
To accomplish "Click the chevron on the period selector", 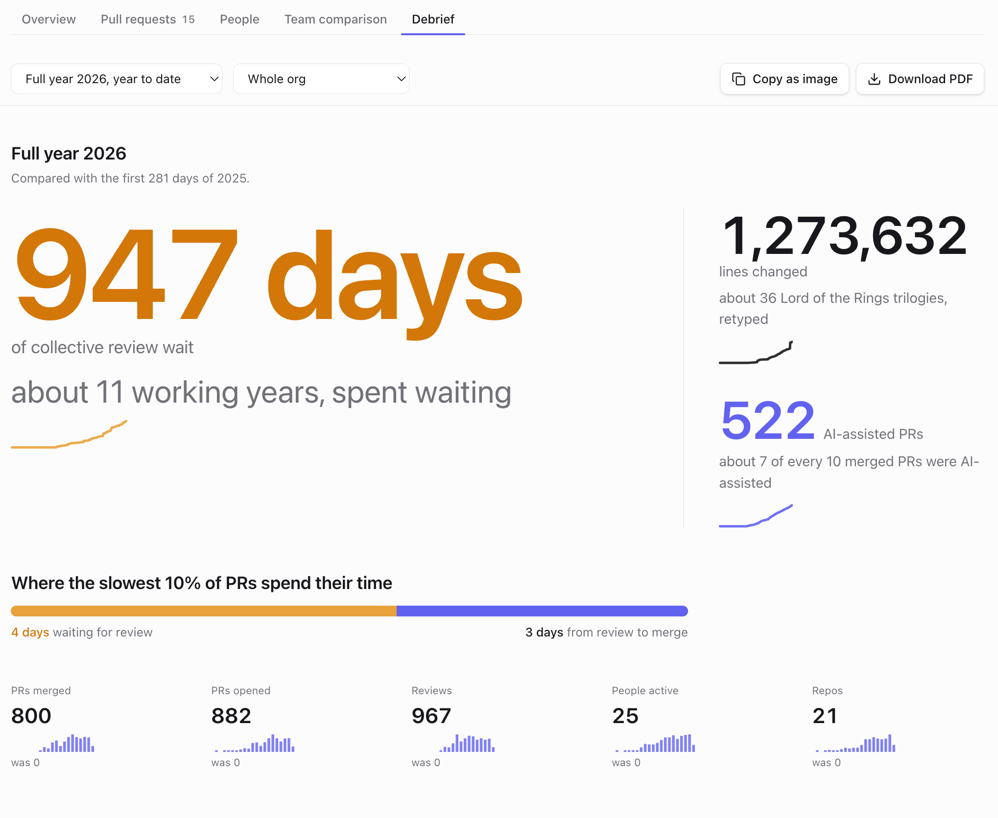I will coord(214,79).
